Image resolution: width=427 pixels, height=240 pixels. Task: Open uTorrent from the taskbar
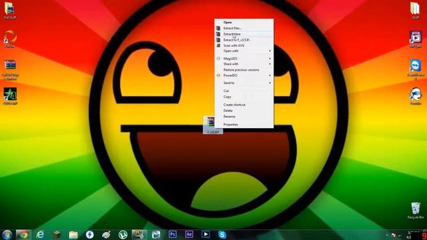[x=123, y=235]
